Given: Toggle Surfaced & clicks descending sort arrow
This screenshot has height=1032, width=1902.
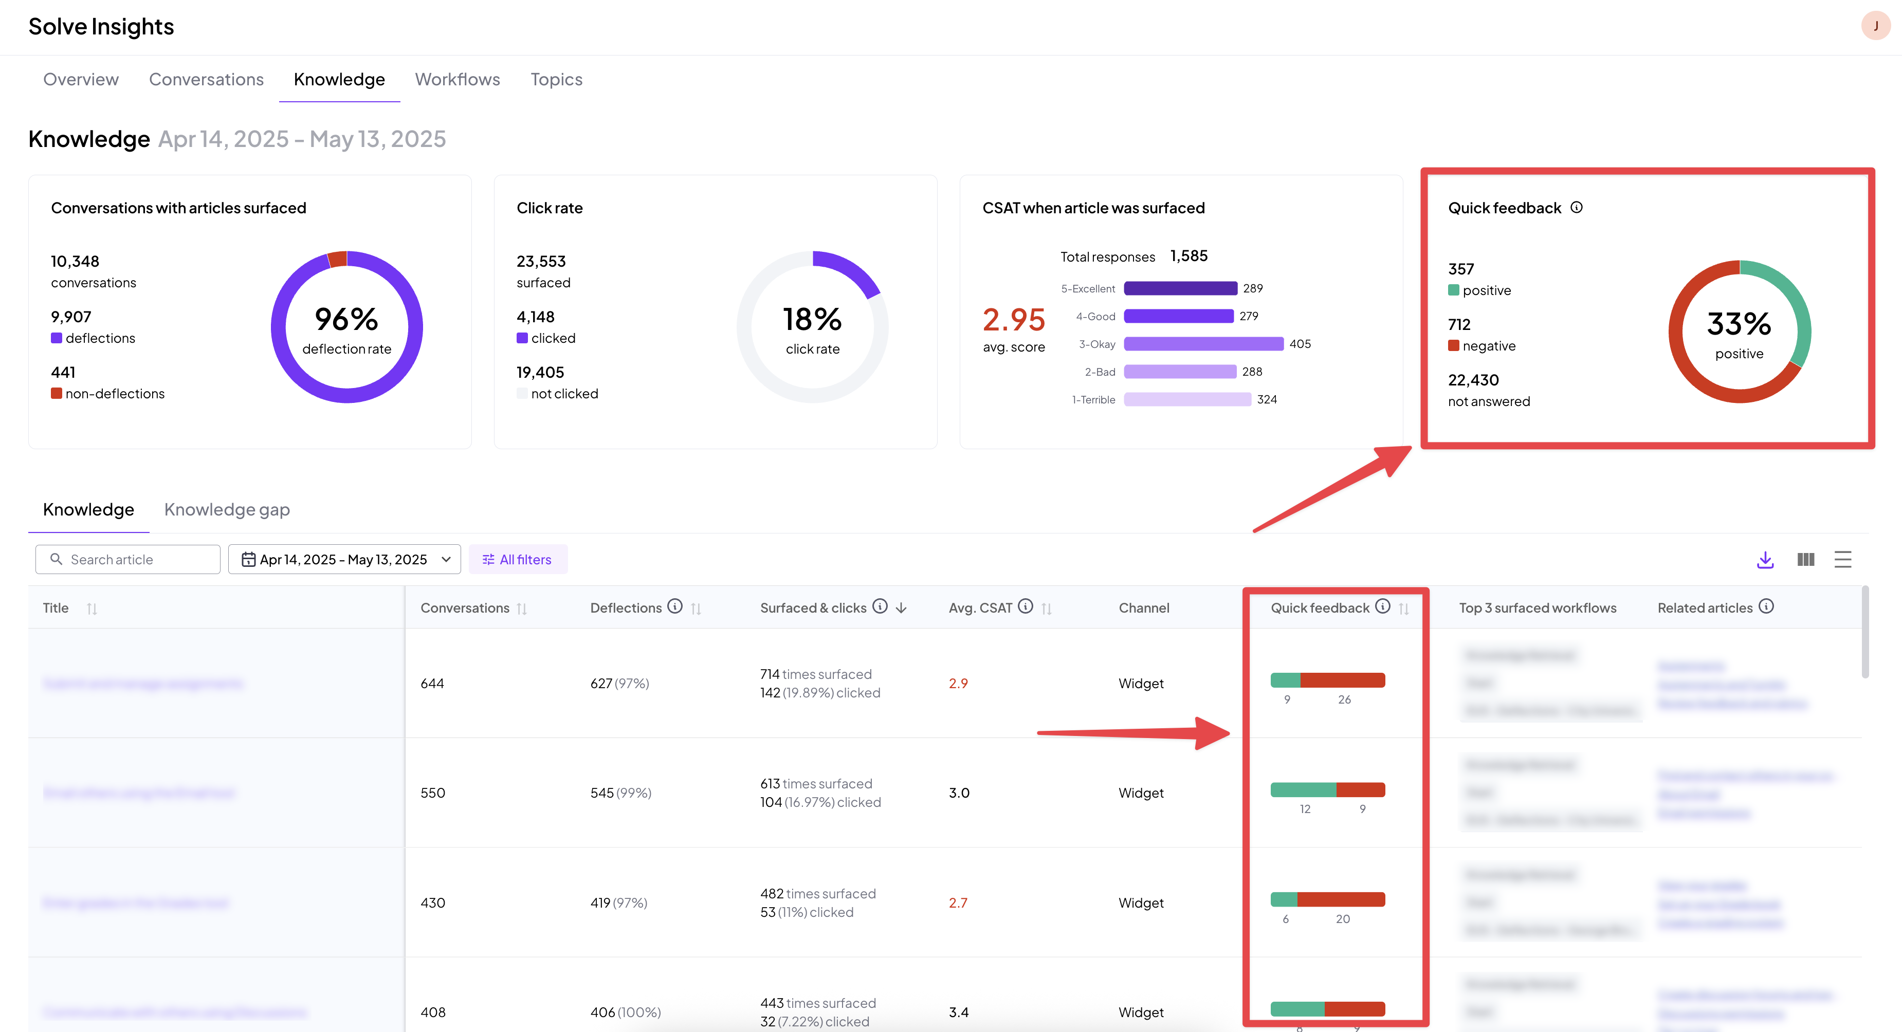Looking at the screenshot, I should point(901,607).
